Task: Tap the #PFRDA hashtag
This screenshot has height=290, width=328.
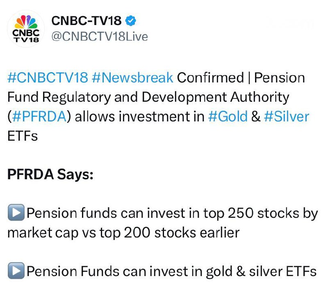Action: click(x=39, y=116)
